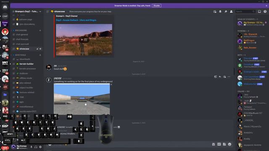269x151 pixels.
Task: Open GIF picker in message bar
Action: tap(219, 144)
